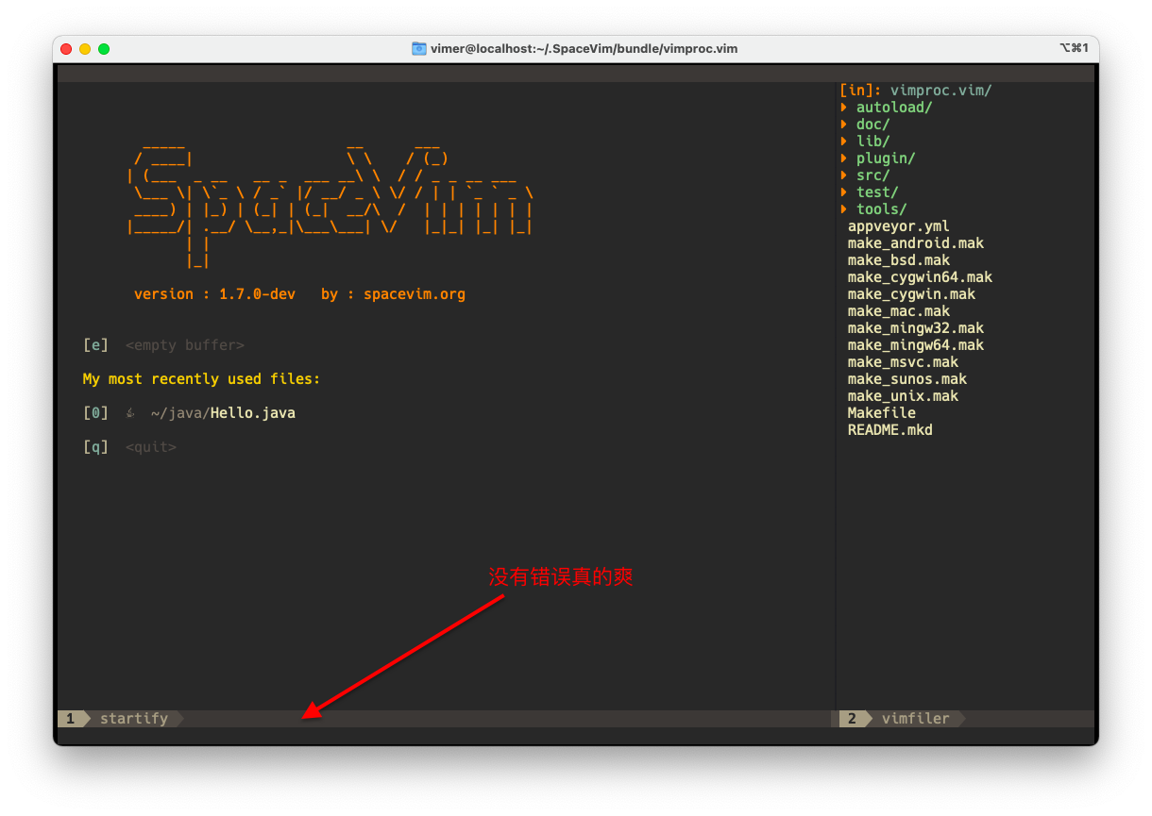
Task: Click the window title vimer@localhost path
Action: [584, 48]
